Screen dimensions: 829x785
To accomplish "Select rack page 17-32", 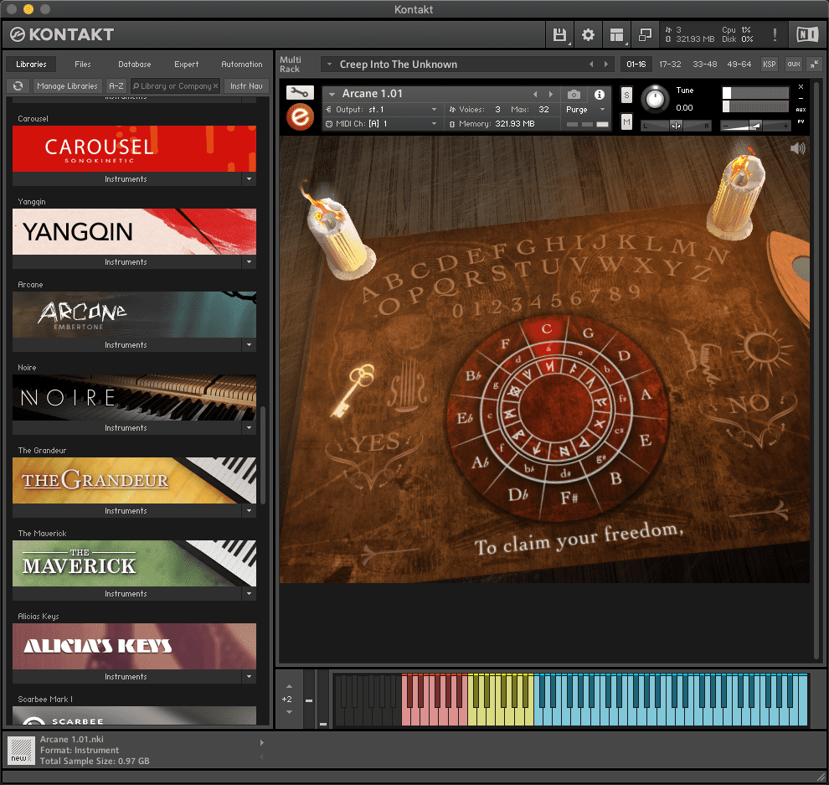I will (x=670, y=64).
